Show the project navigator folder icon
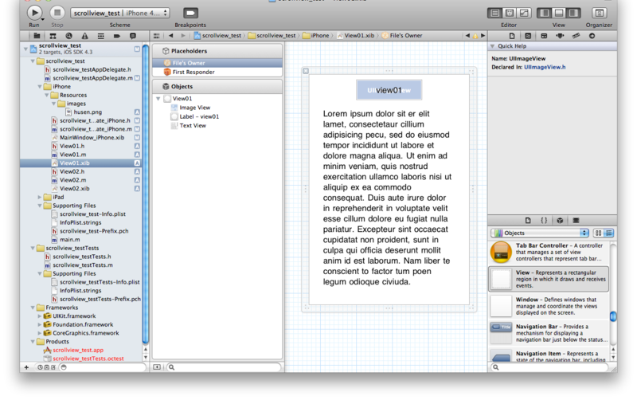 pos(37,36)
